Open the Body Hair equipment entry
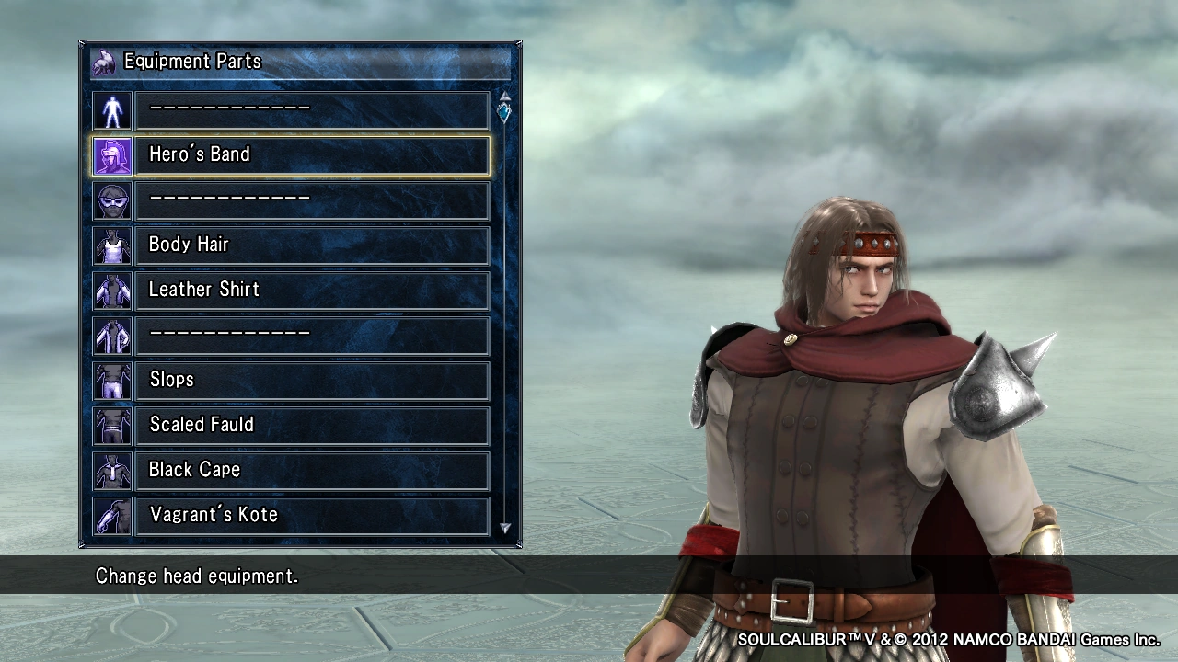1178x662 pixels. click(312, 245)
